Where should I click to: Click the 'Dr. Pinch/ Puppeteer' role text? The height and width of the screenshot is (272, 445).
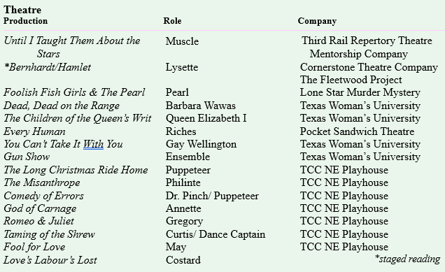tap(212, 196)
